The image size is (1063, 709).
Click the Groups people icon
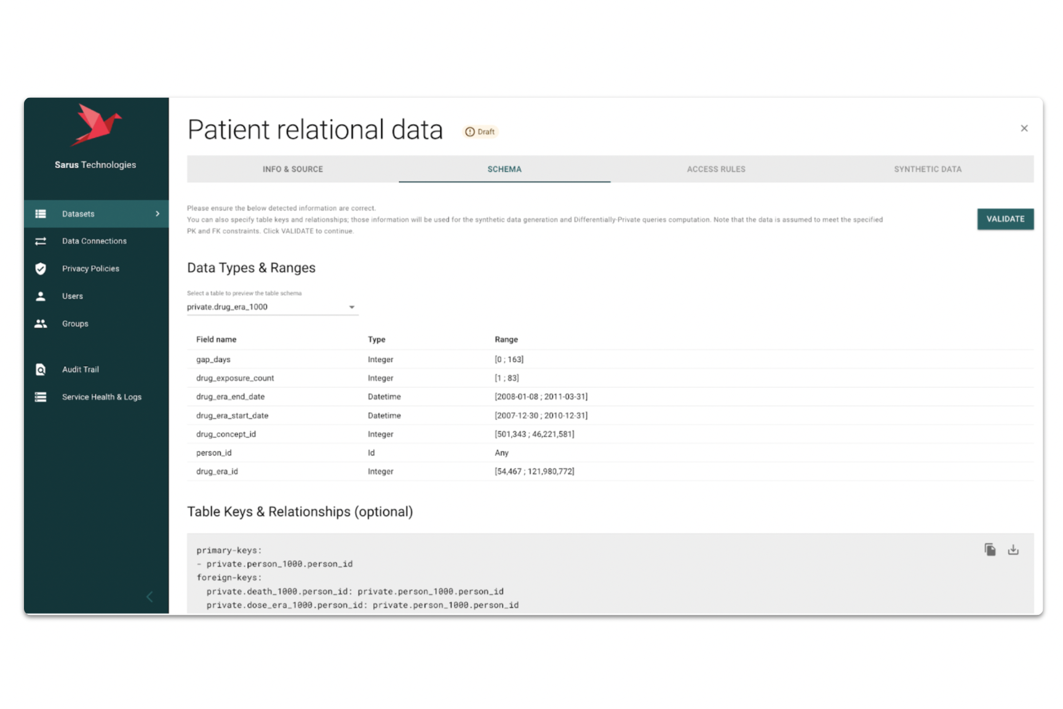pyautogui.click(x=41, y=324)
